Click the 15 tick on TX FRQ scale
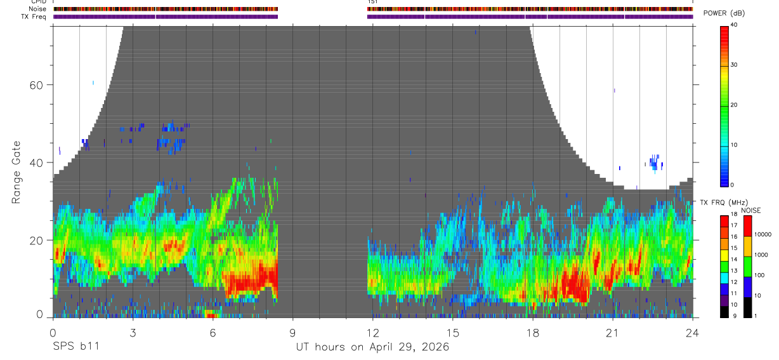Screen dimensions: 779x360 (735, 248)
